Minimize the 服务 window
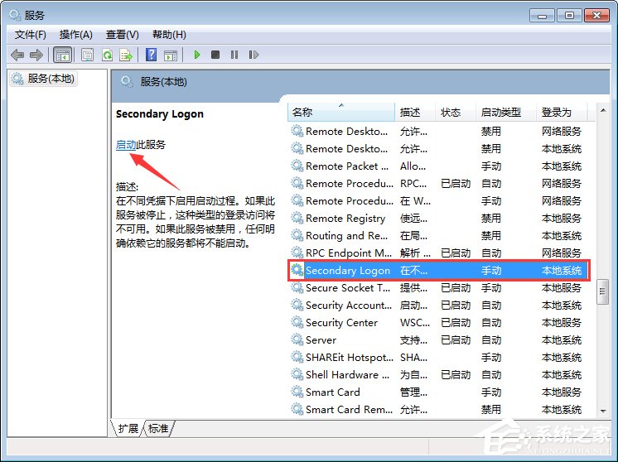 point(542,16)
